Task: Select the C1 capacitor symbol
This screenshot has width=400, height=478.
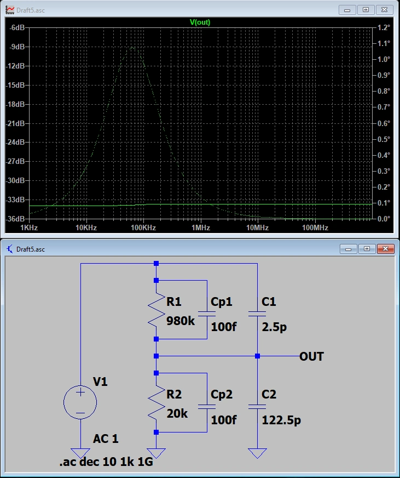Action: [257, 314]
